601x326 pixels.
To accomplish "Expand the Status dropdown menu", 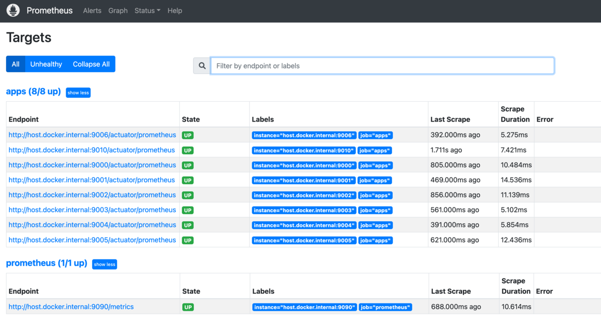I will click(147, 11).
